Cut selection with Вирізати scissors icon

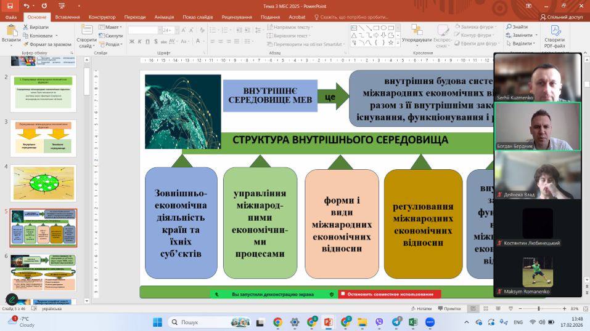tap(36, 27)
